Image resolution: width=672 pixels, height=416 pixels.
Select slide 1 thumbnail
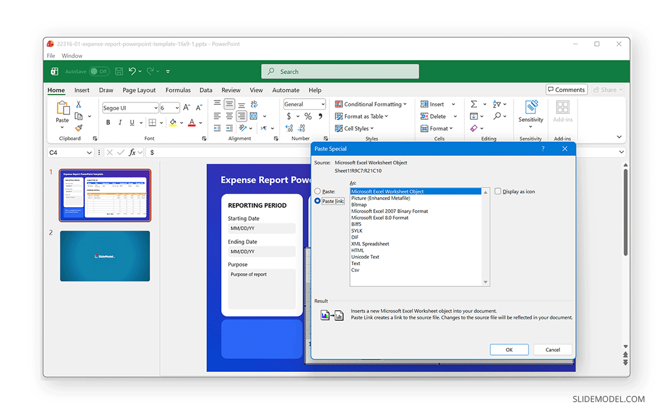[105, 195]
